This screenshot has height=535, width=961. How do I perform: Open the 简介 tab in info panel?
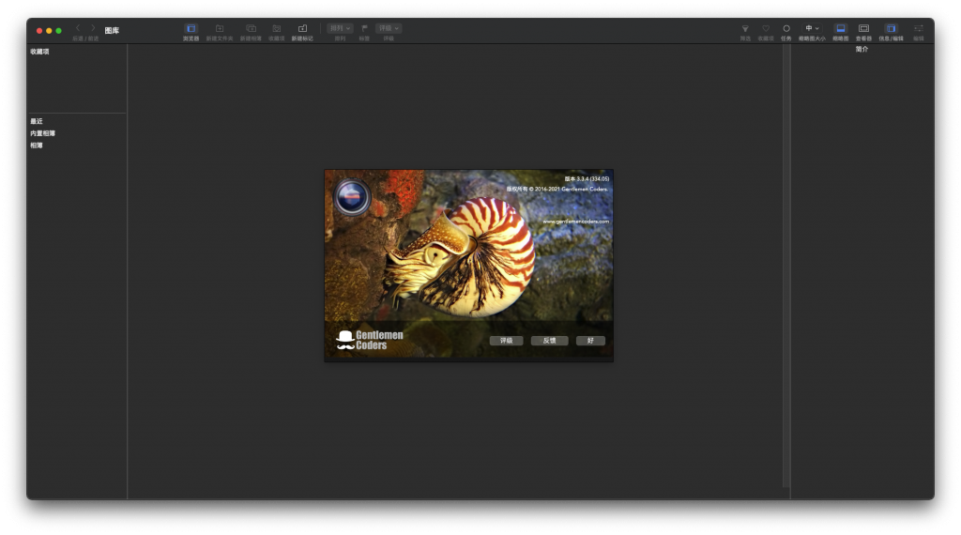[x=862, y=50]
